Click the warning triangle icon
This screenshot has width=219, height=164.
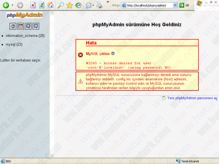coord(80,81)
